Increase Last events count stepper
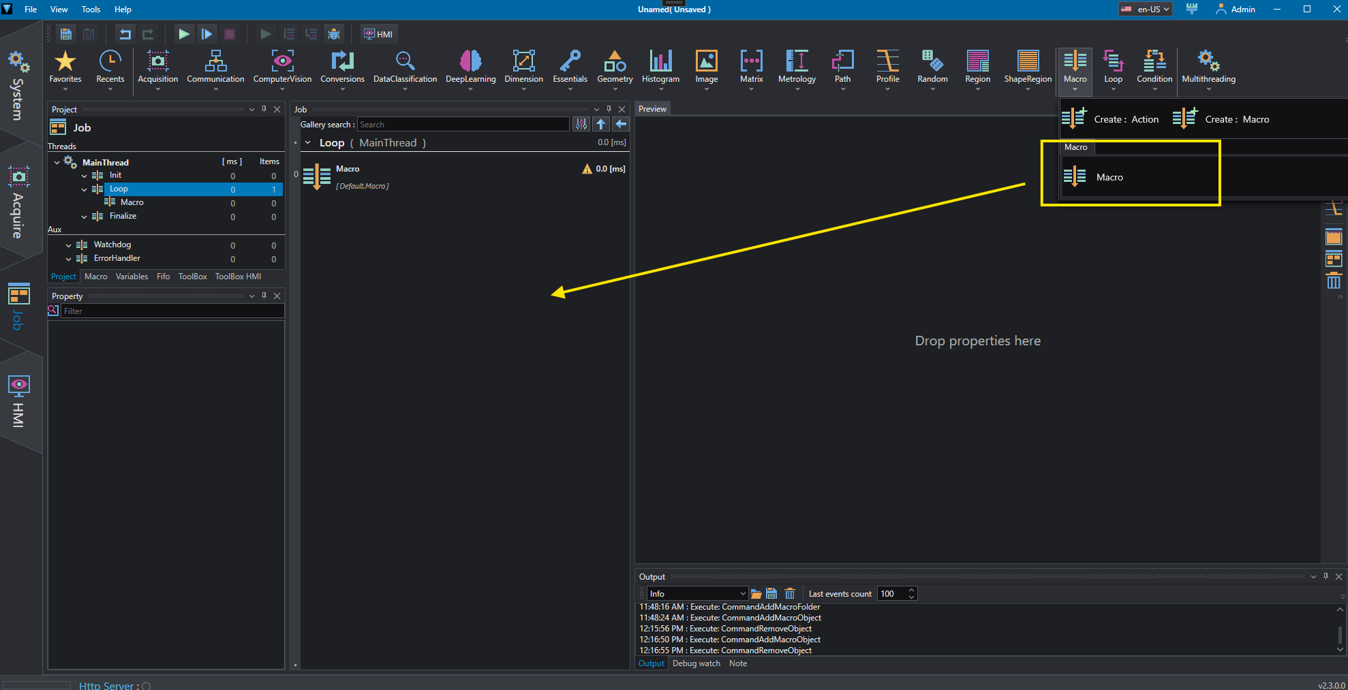 [911, 590]
